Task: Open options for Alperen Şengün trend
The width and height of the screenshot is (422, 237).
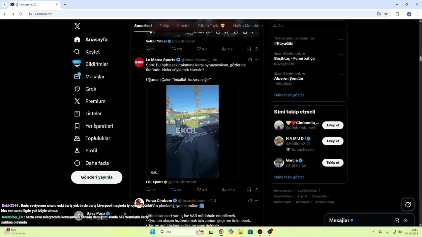Action: (341, 74)
